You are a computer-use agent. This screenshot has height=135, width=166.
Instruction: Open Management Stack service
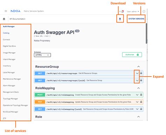[x=11, y=92]
